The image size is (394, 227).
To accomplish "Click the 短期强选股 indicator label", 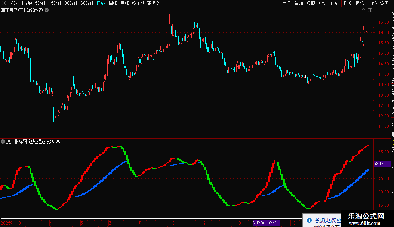I will coord(39,141).
